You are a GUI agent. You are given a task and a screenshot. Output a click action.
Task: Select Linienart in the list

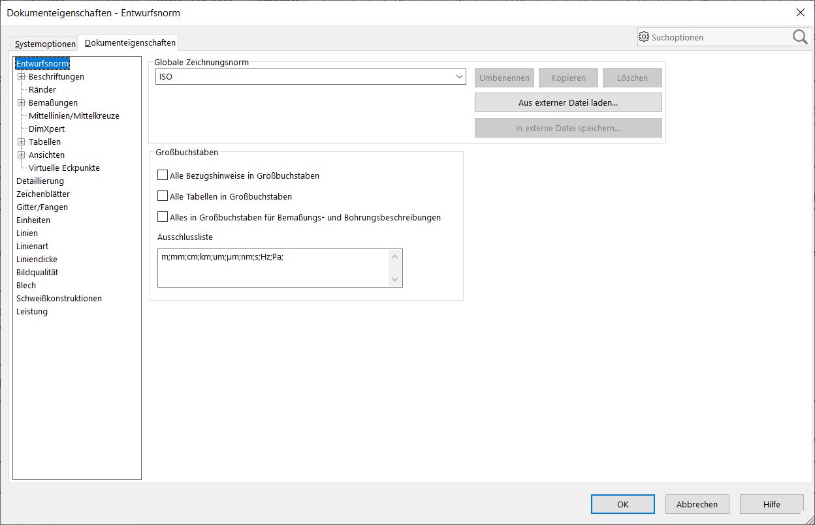[32, 247]
